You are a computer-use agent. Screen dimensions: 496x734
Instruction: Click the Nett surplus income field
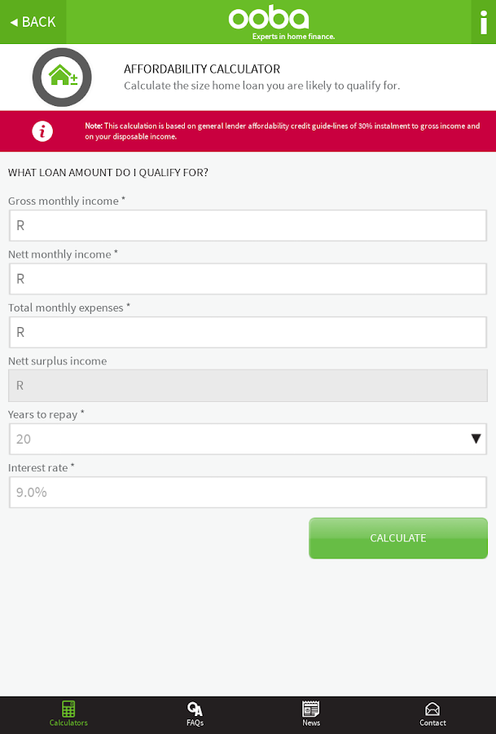pyautogui.click(x=248, y=385)
